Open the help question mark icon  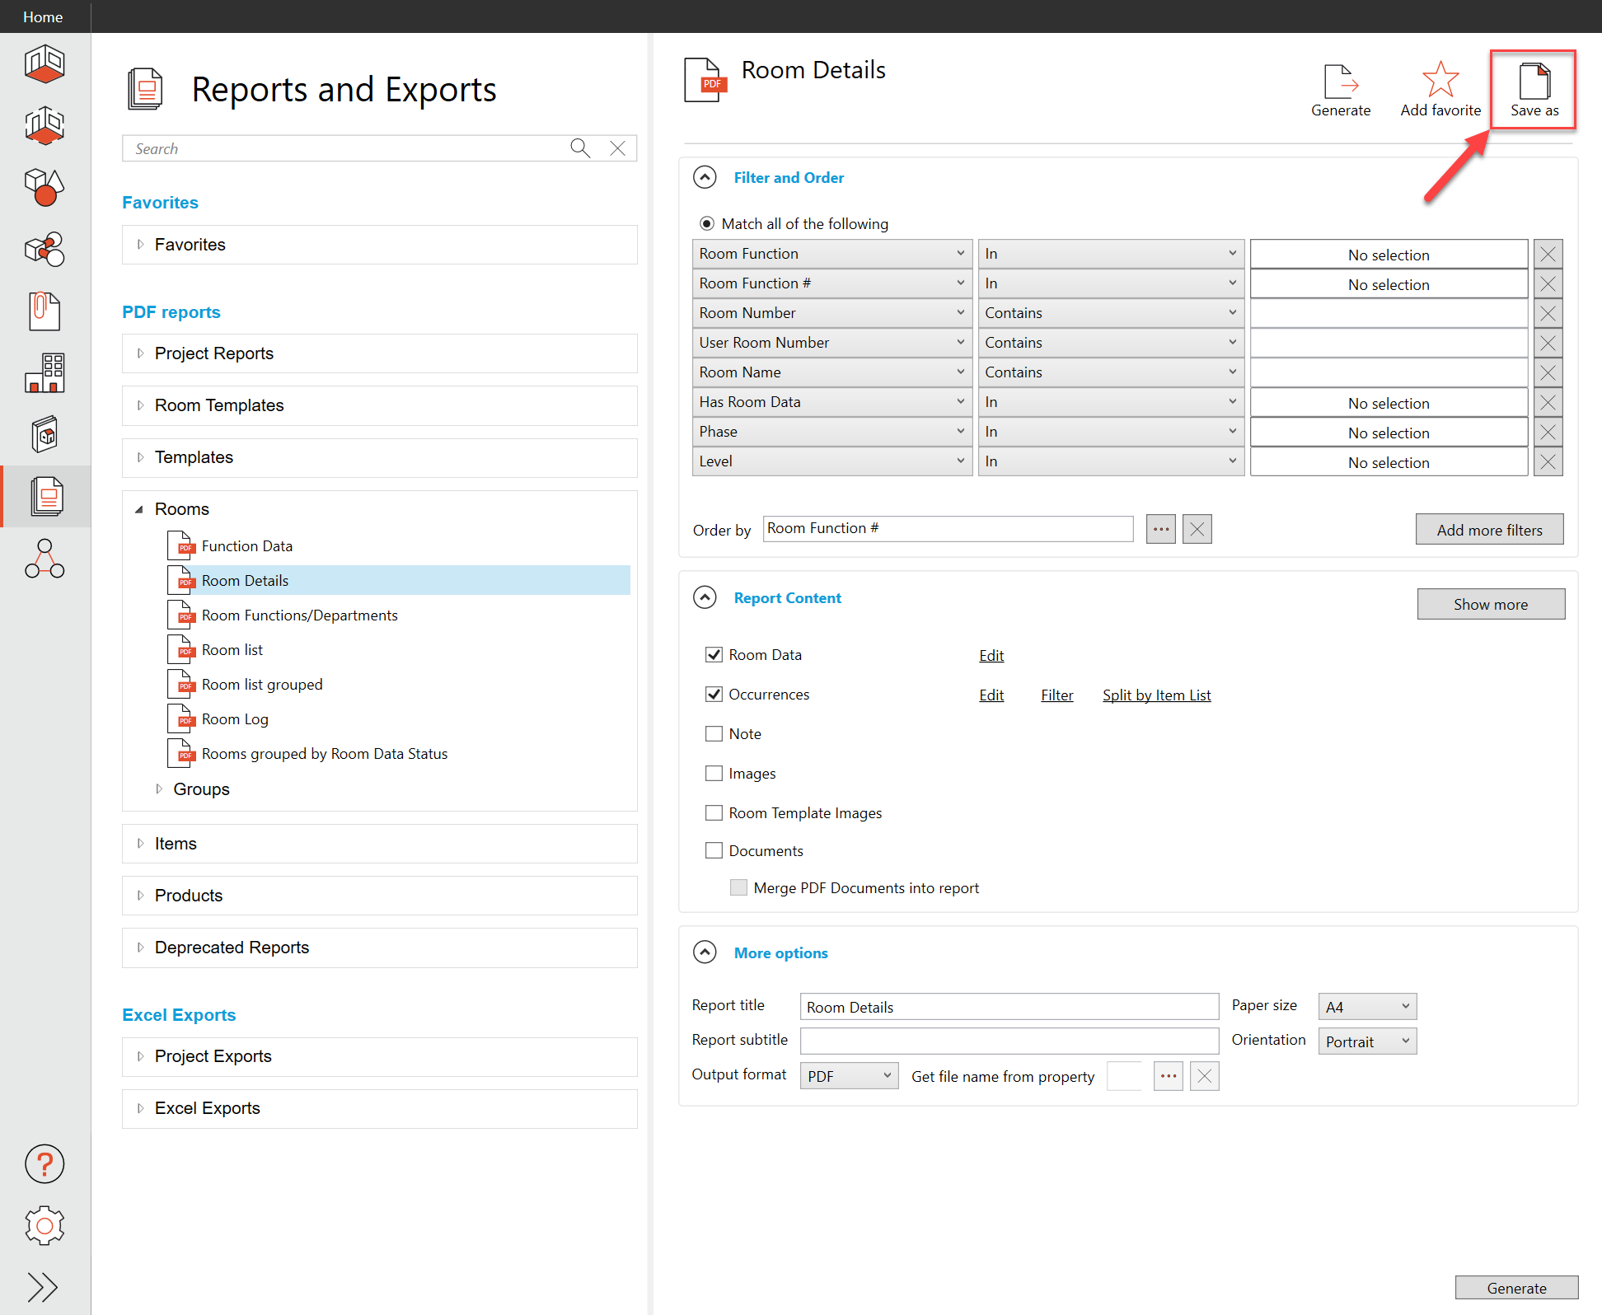click(x=44, y=1163)
